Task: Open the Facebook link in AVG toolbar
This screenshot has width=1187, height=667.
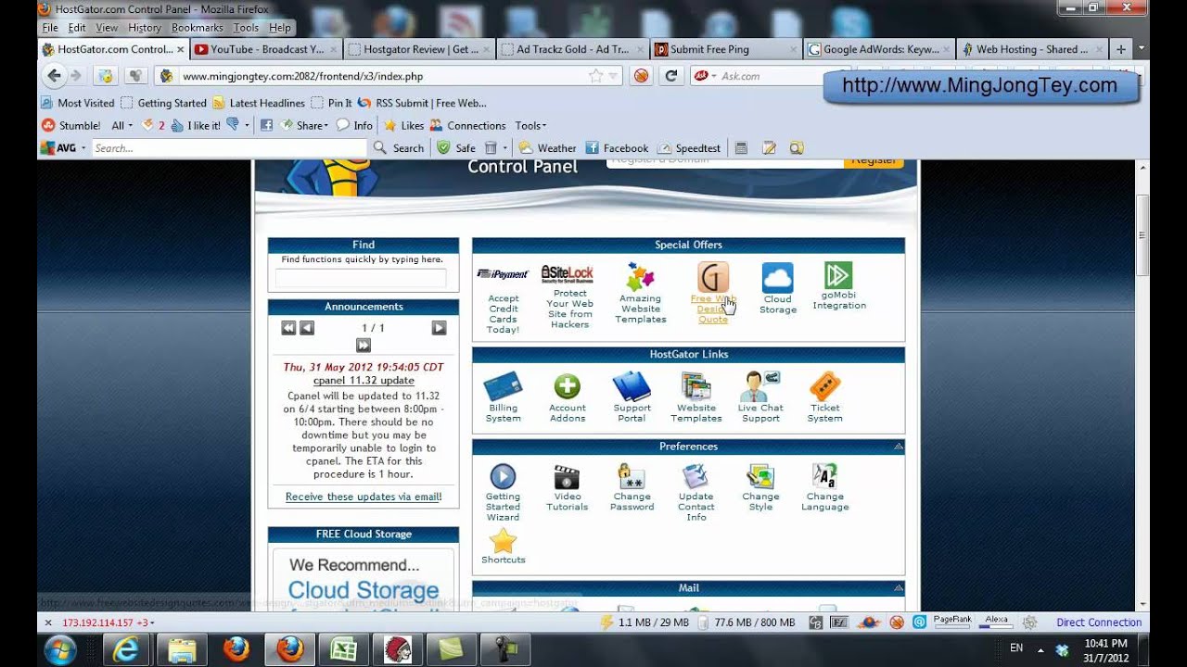Action: tap(617, 148)
